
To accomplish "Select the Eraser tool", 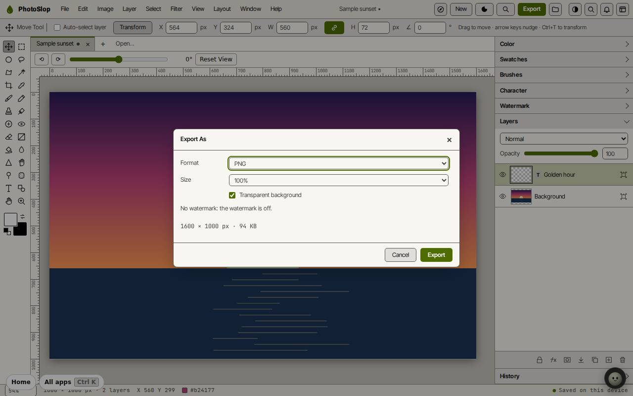I will (8, 137).
